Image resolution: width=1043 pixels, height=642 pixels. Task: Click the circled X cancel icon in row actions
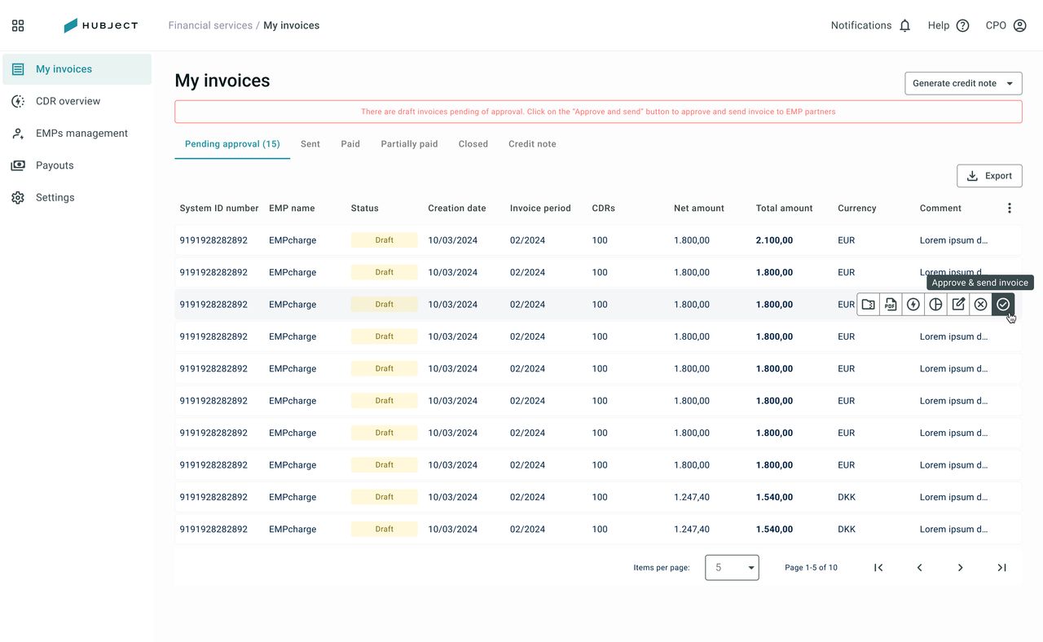(x=981, y=305)
